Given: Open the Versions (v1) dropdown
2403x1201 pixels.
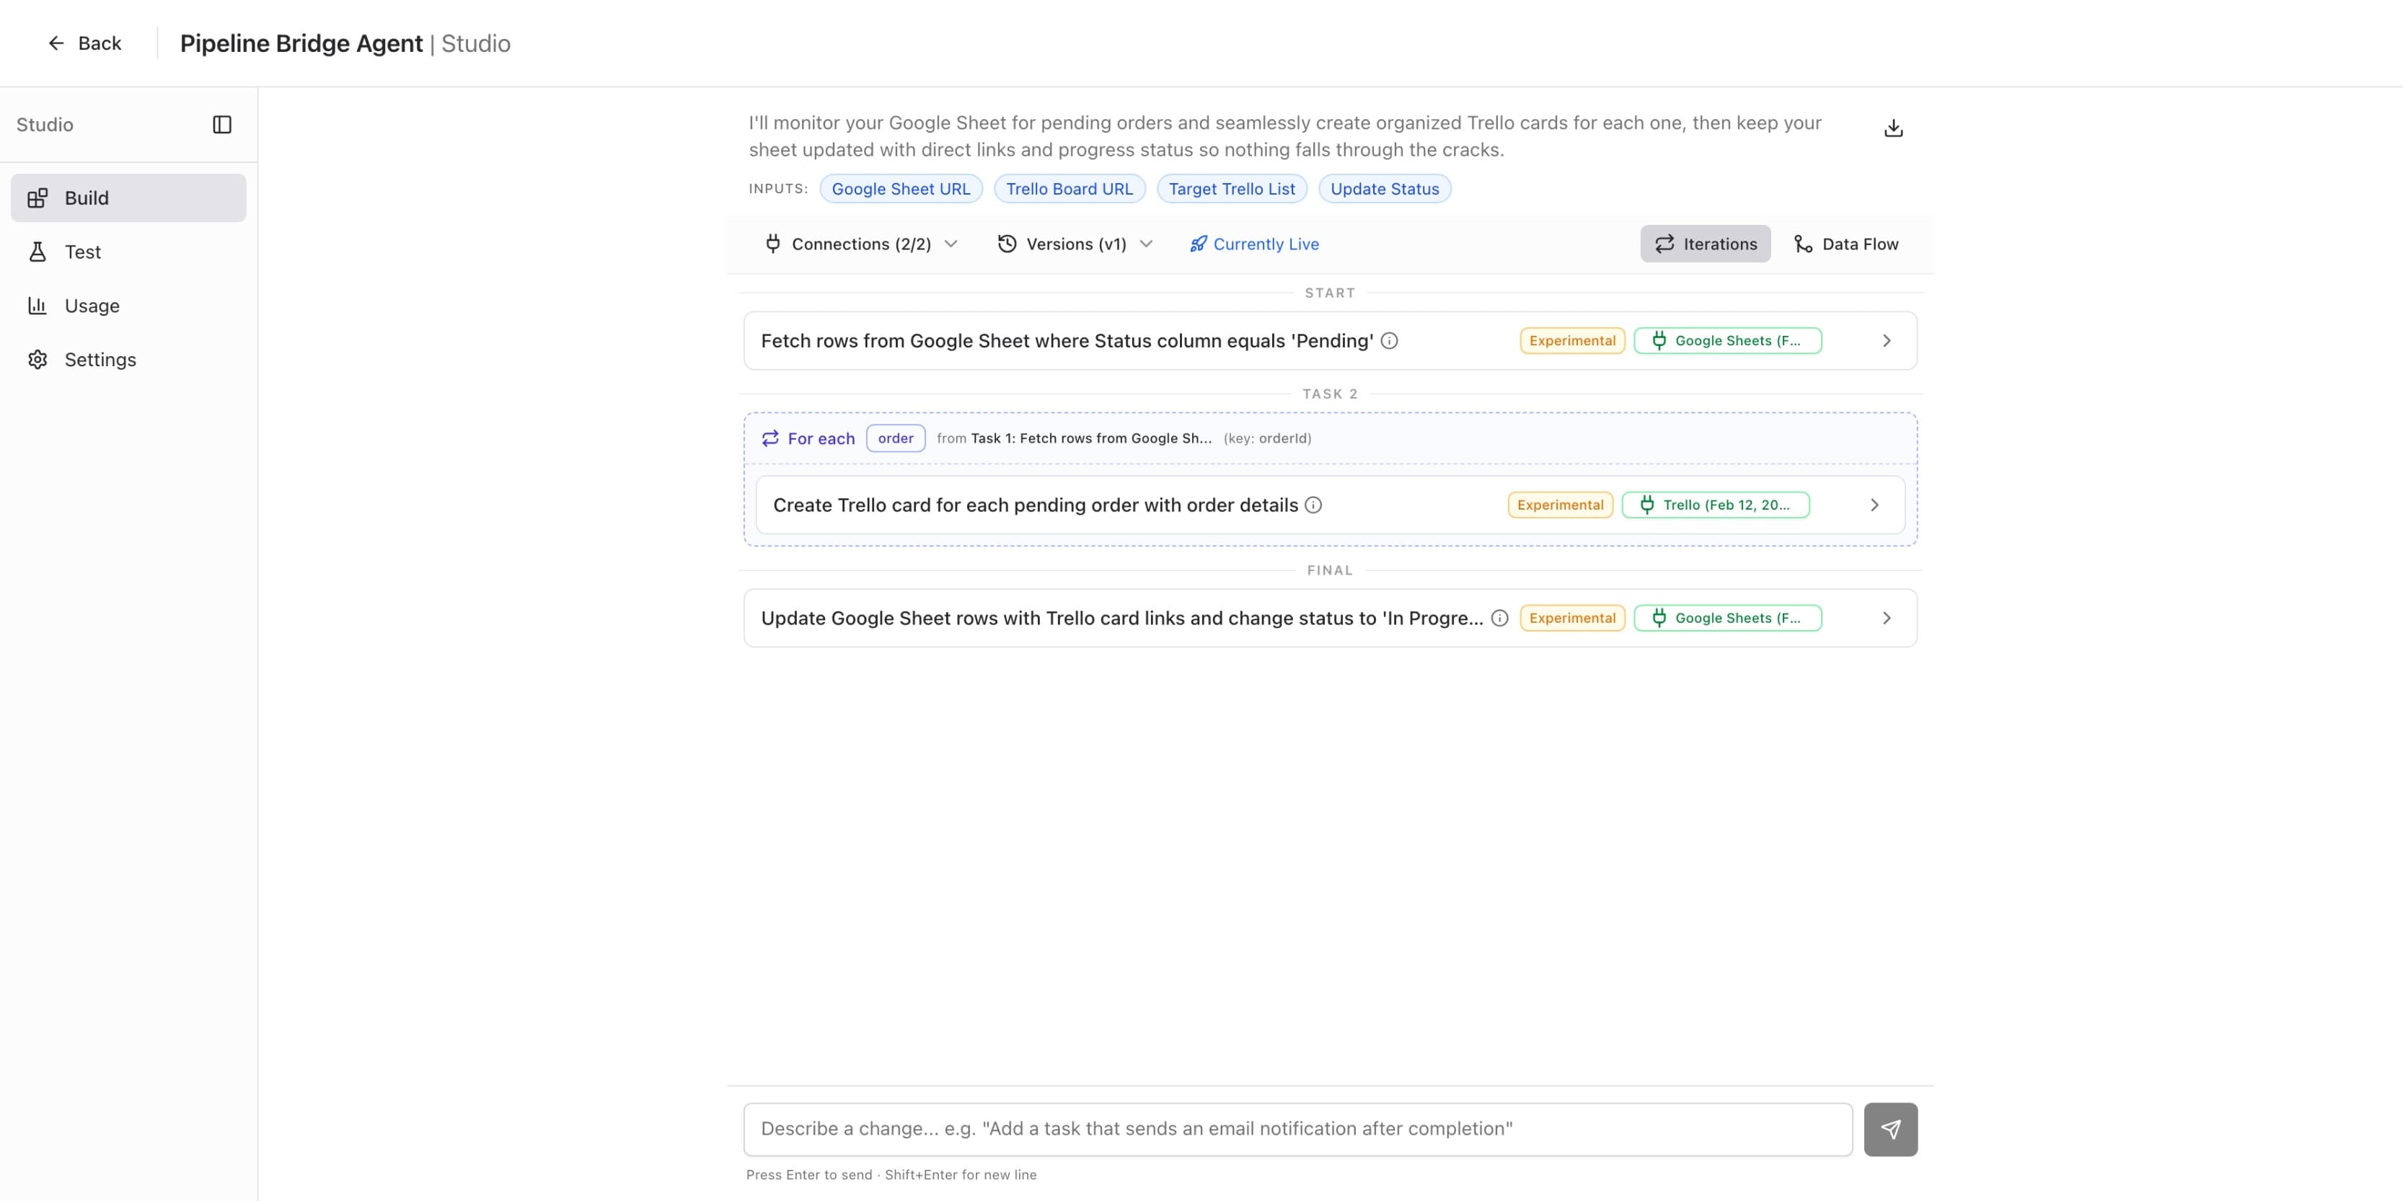Looking at the screenshot, I should (x=1075, y=244).
